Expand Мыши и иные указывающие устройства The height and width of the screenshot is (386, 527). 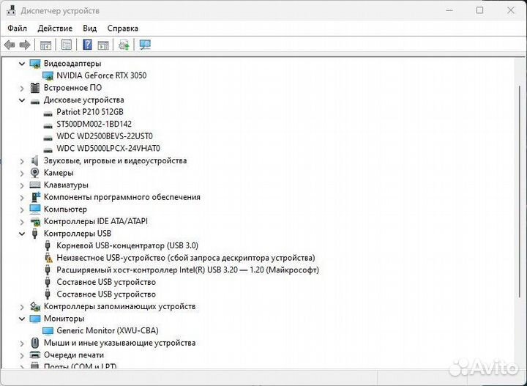pos(22,344)
